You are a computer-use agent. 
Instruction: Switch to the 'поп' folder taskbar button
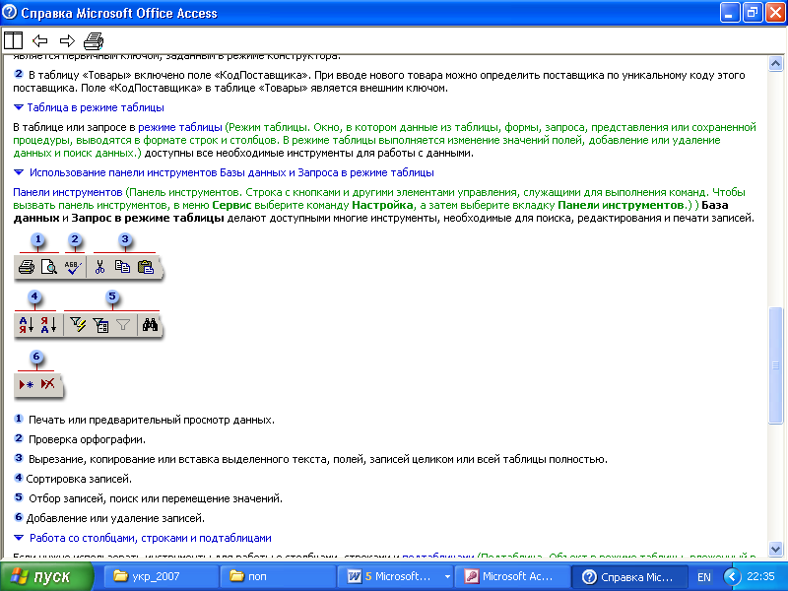[278, 576]
